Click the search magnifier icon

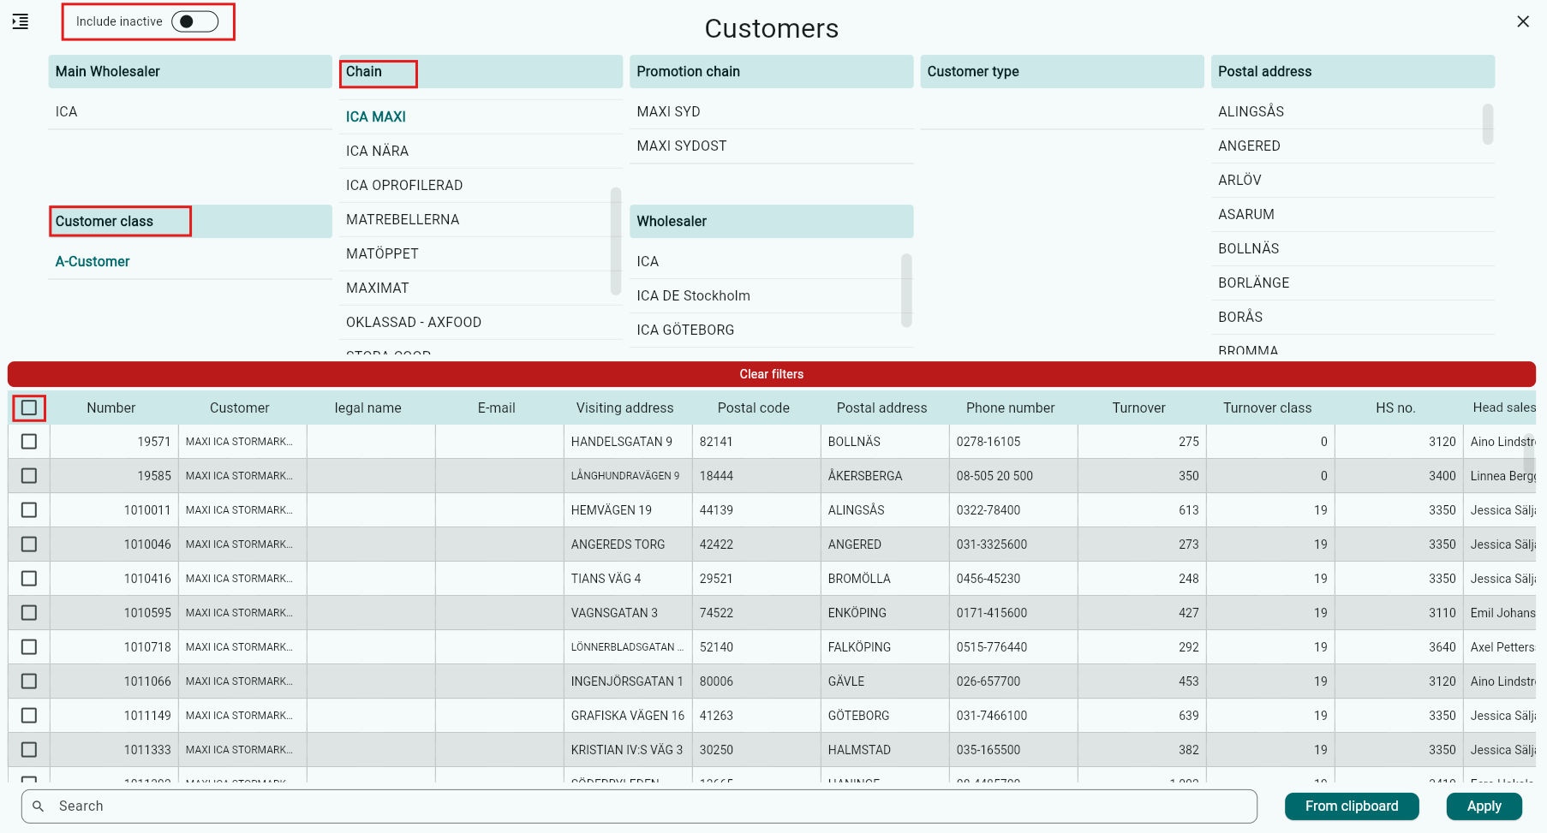tap(39, 806)
